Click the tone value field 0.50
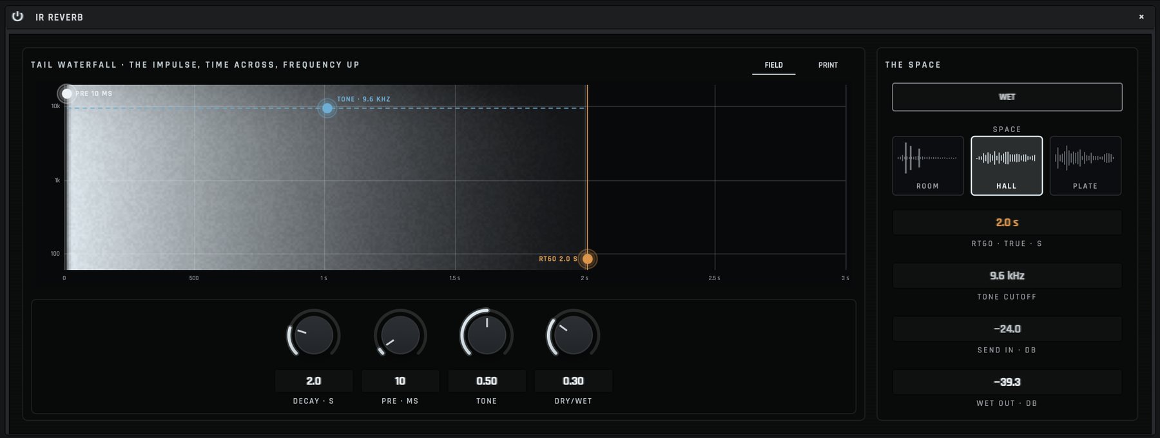Image resolution: width=1160 pixels, height=438 pixels. (x=487, y=381)
